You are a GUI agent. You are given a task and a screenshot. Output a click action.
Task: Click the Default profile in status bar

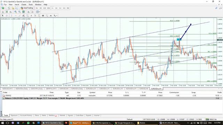[x=130, y=119]
